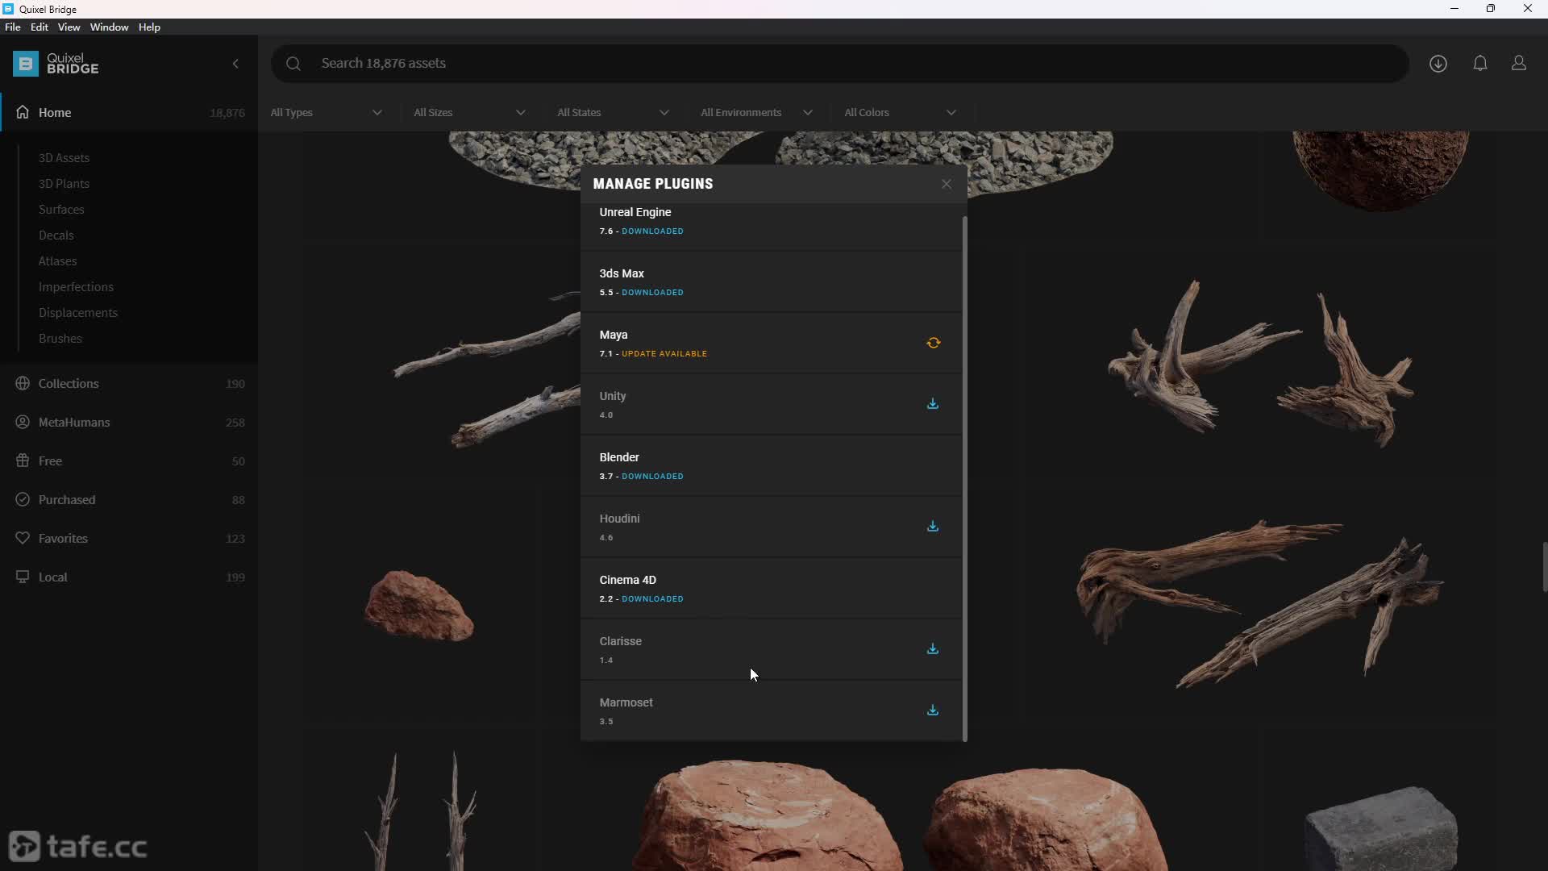Open the View menu
The image size is (1548, 871).
coord(69,27)
